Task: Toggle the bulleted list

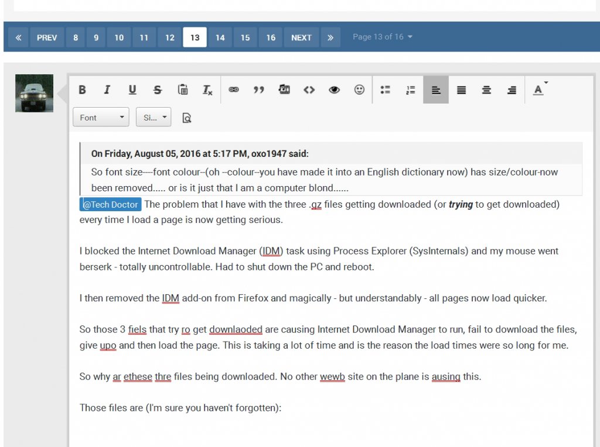Action: point(384,90)
